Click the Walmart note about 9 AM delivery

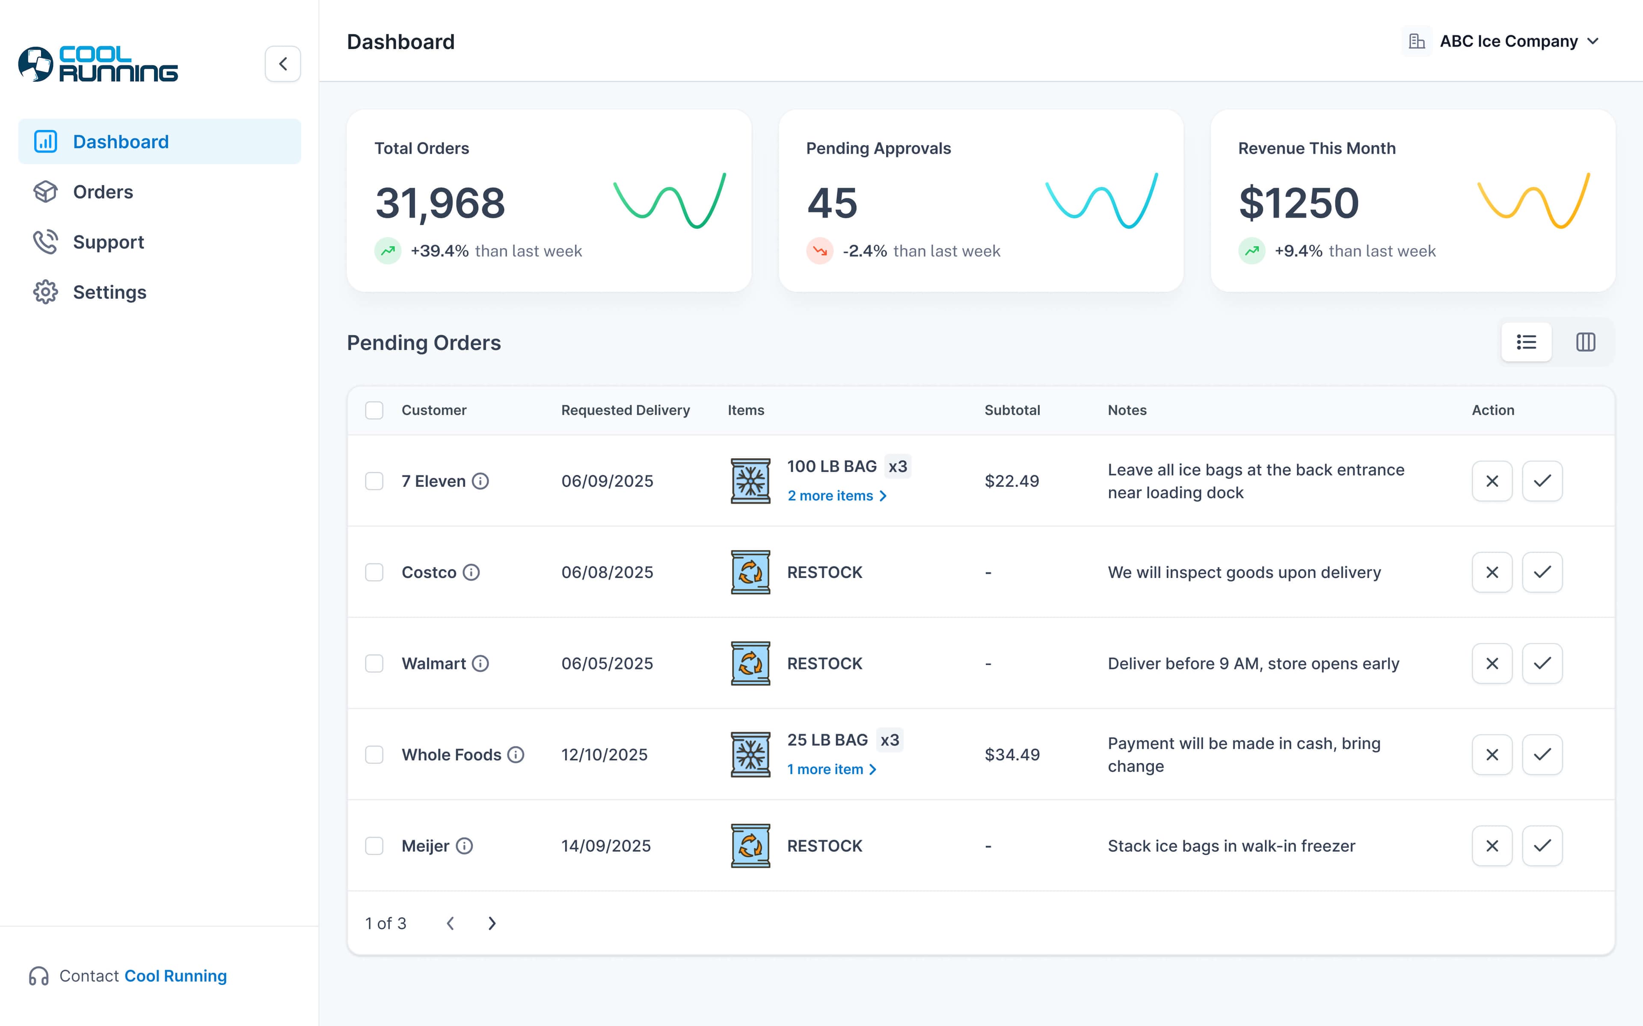pos(1253,663)
